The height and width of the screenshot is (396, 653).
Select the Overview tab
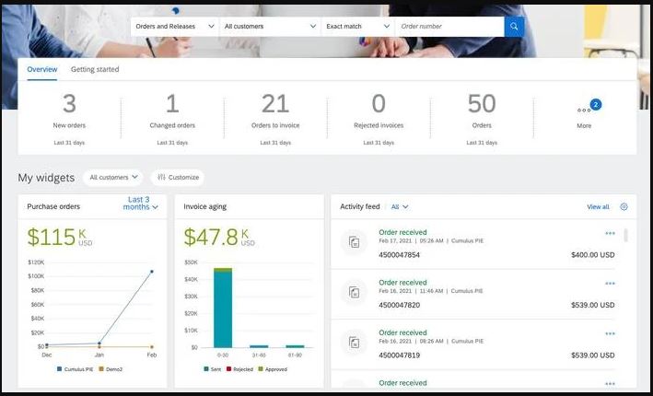pos(41,69)
